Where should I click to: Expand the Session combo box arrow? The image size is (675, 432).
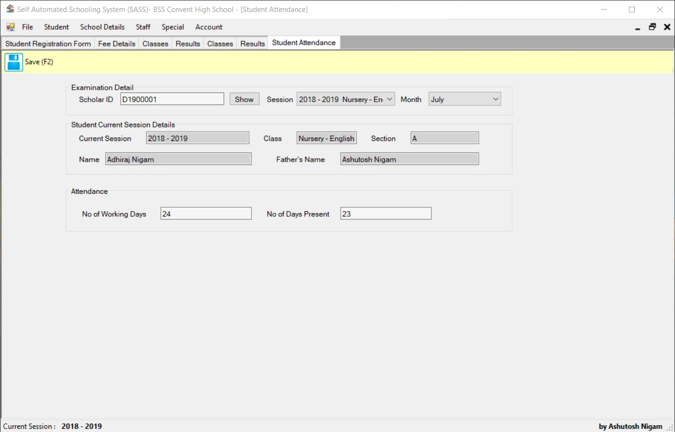click(x=390, y=99)
